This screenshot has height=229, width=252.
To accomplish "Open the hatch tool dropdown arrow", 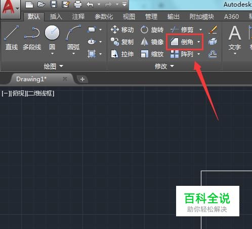I will pyautogui.click(x=100, y=54).
